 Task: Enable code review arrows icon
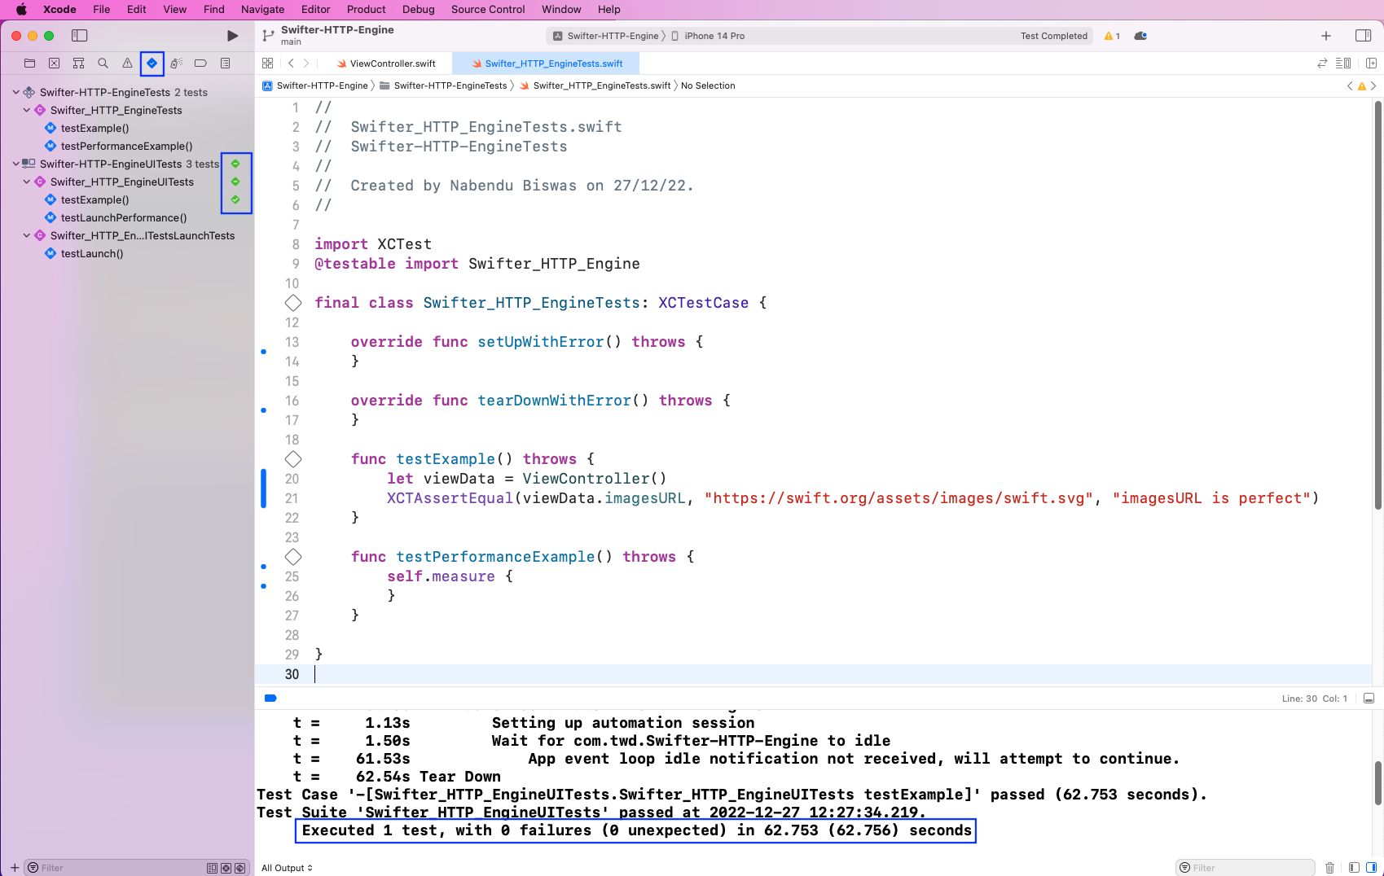[x=1322, y=63]
